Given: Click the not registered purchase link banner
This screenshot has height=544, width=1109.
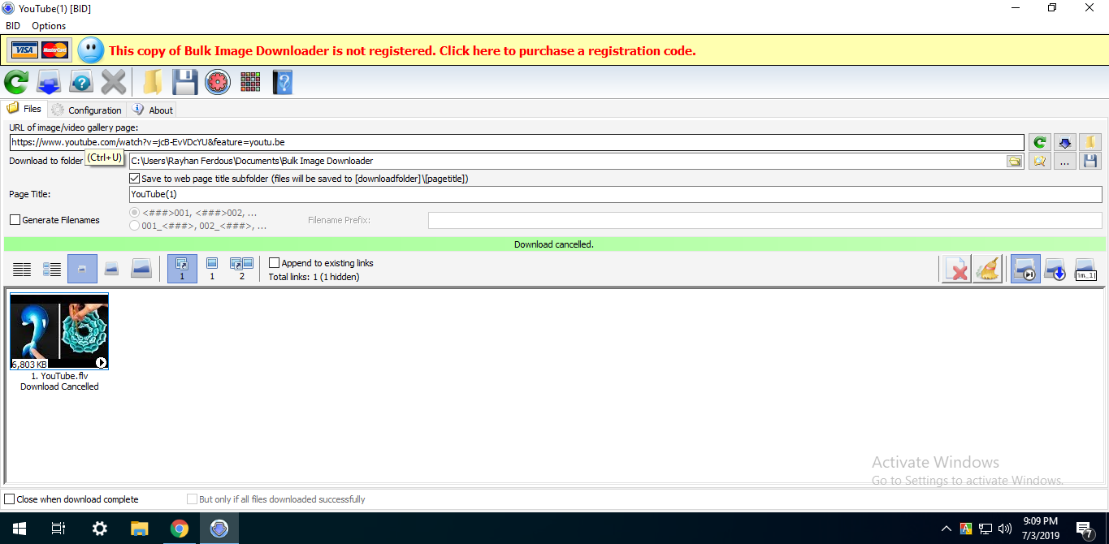Looking at the screenshot, I should (402, 50).
